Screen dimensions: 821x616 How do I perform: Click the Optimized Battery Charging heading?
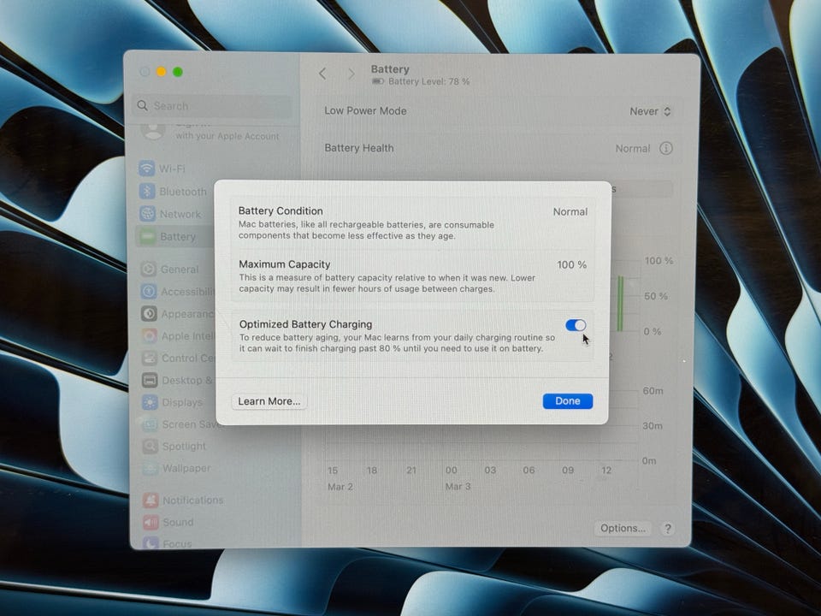coord(306,324)
